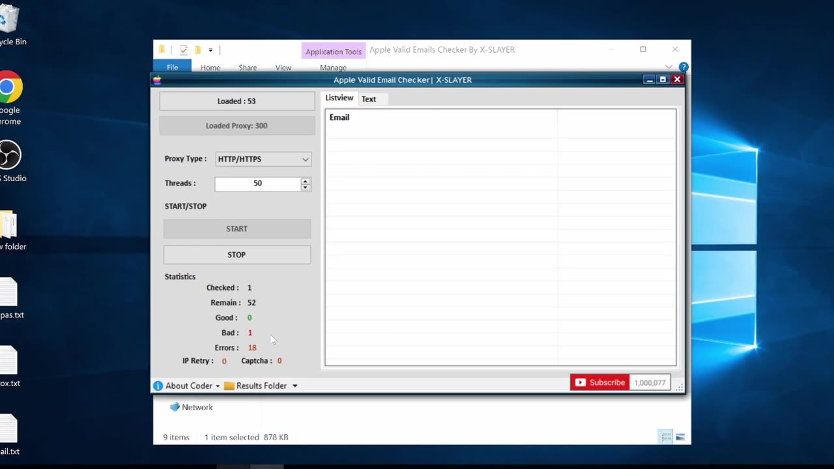Image resolution: width=834 pixels, height=469 pixels.
Task: Open the Share ribbon tab in Explorer
Action: point(248,67)
